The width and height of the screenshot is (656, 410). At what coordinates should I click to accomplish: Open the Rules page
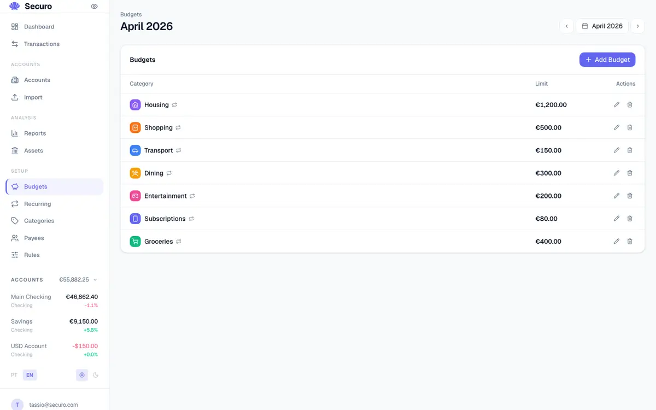pyautogui.click(x=54, y=255)
